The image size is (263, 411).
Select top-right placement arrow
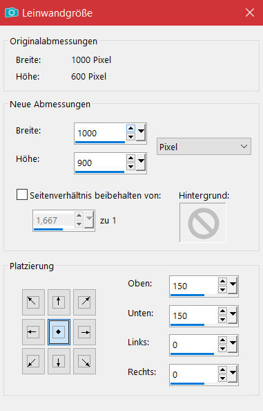point(84,302)
